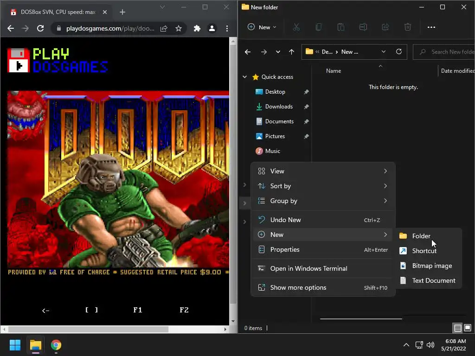Collapse the Quick access tree section

245,77
